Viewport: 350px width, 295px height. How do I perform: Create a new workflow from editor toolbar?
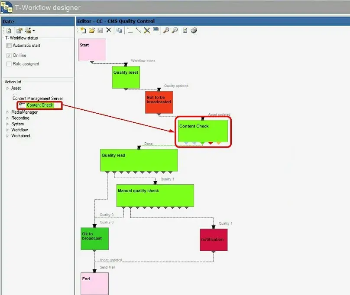(x=83, y=30)
